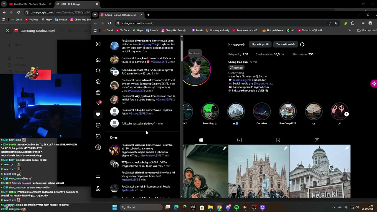Click the install app icon in address bar
Viewport: 377px width, 212px height.
pos(329,23)
